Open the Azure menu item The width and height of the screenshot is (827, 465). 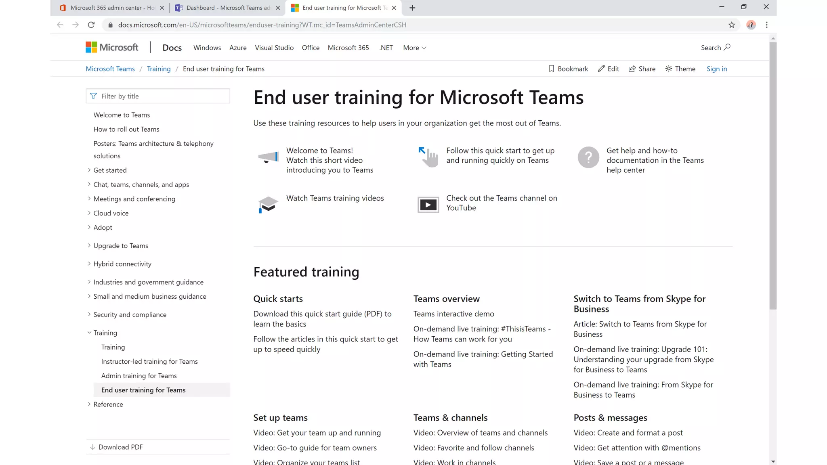click(238, 48)
